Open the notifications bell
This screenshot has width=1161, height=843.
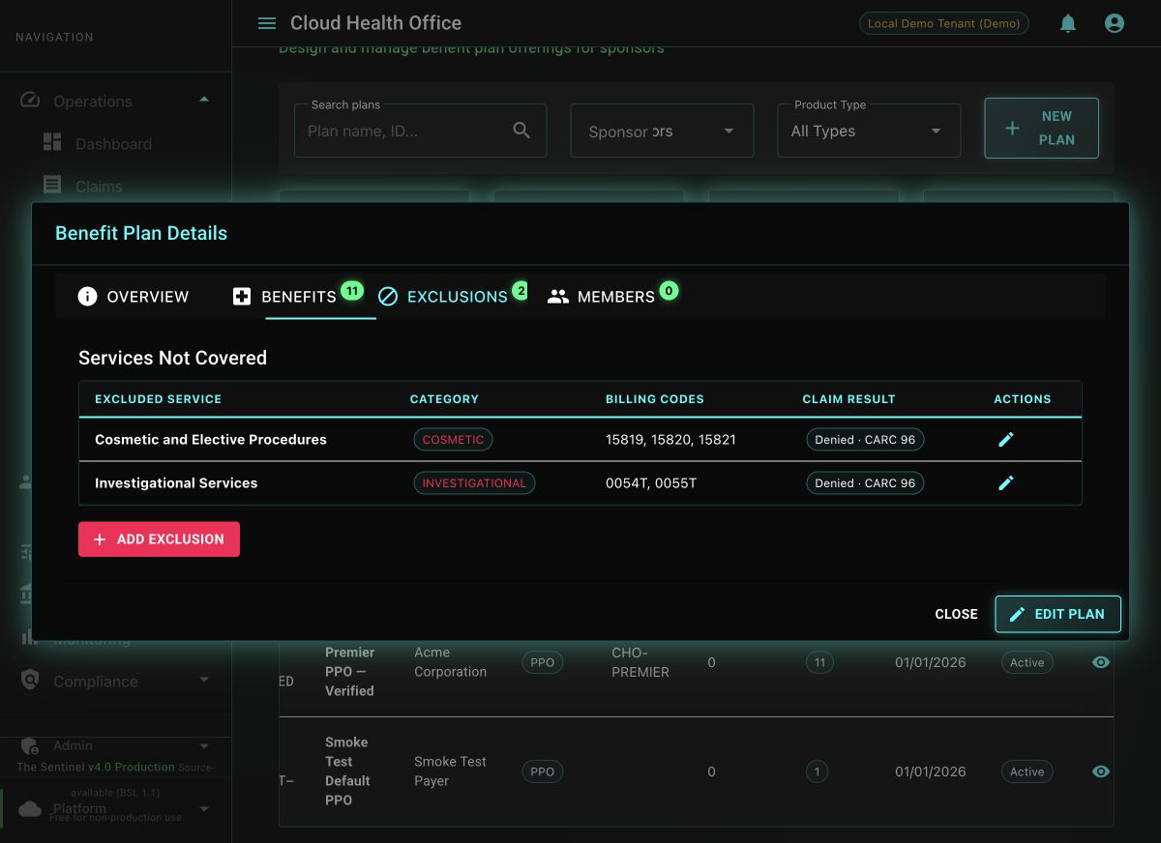(1068, 23)
